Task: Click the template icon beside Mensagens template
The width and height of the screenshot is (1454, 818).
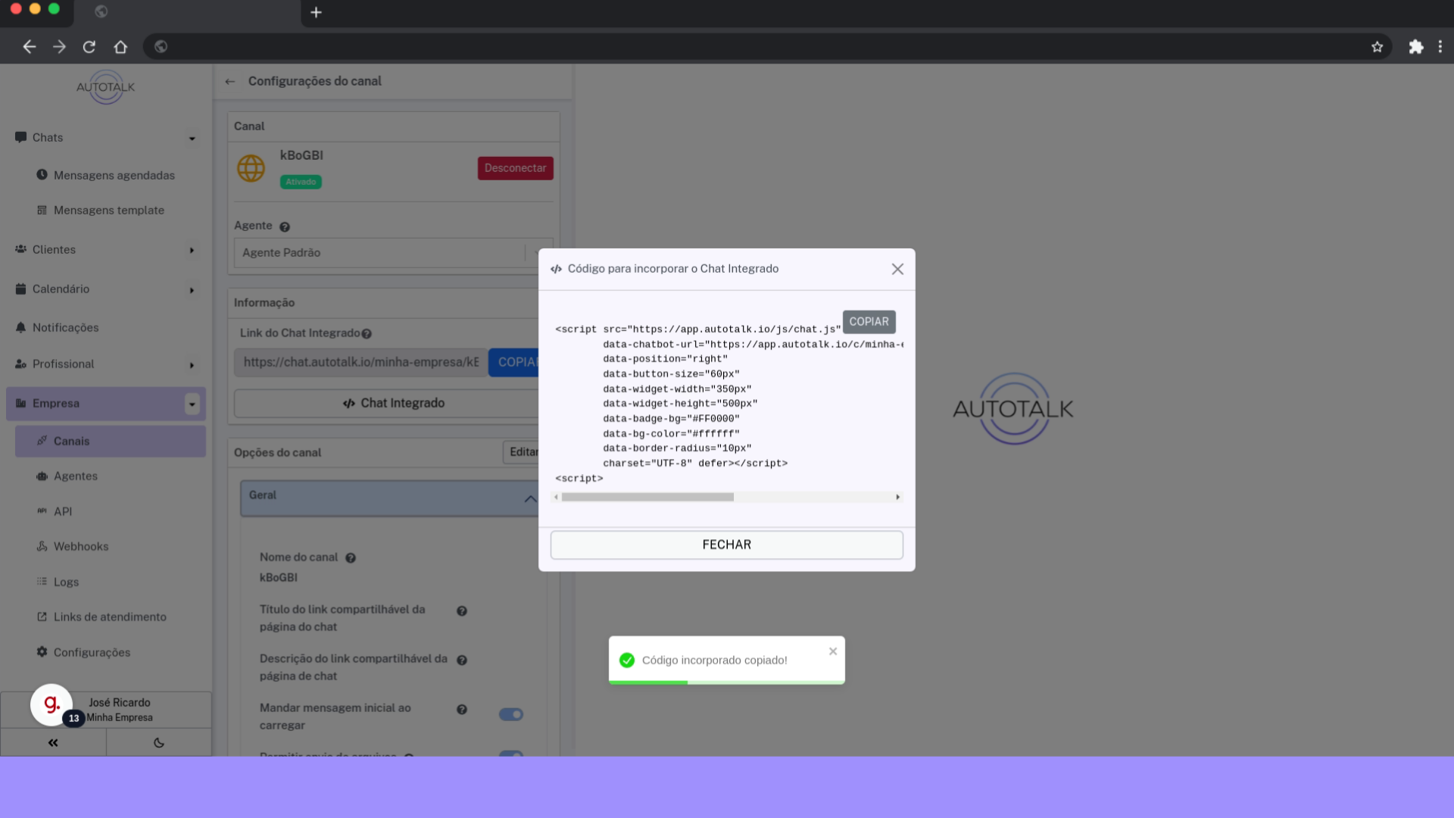Action: tap(42, 210)
